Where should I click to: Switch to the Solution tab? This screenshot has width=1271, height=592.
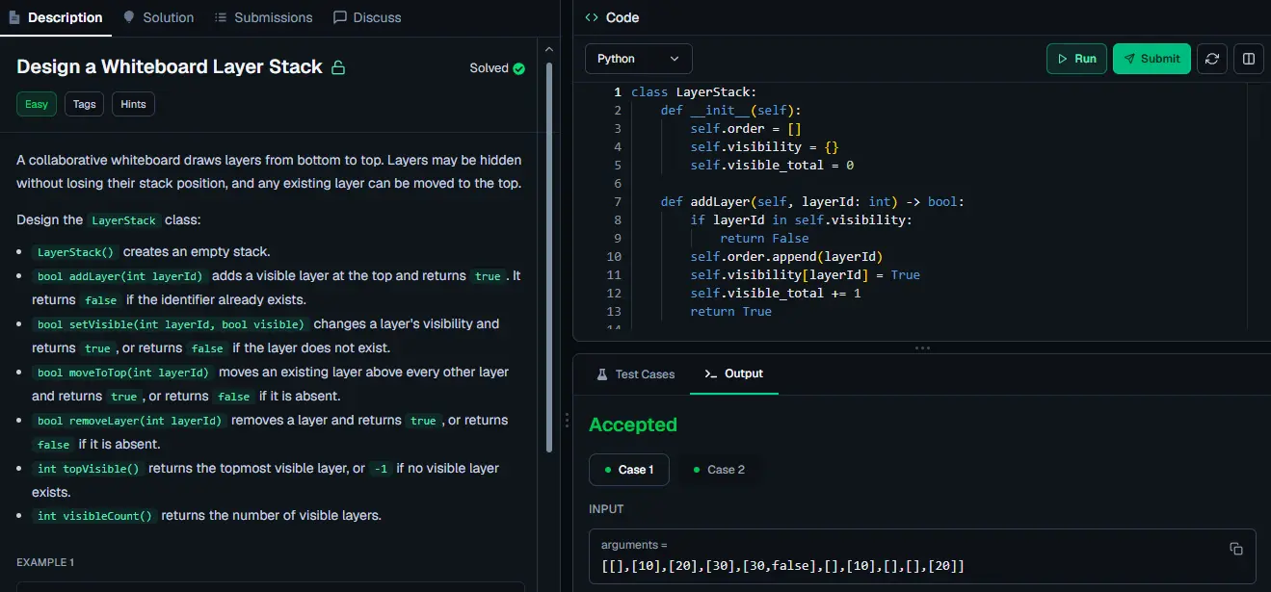pyautogui.click(x=159, y=17)
